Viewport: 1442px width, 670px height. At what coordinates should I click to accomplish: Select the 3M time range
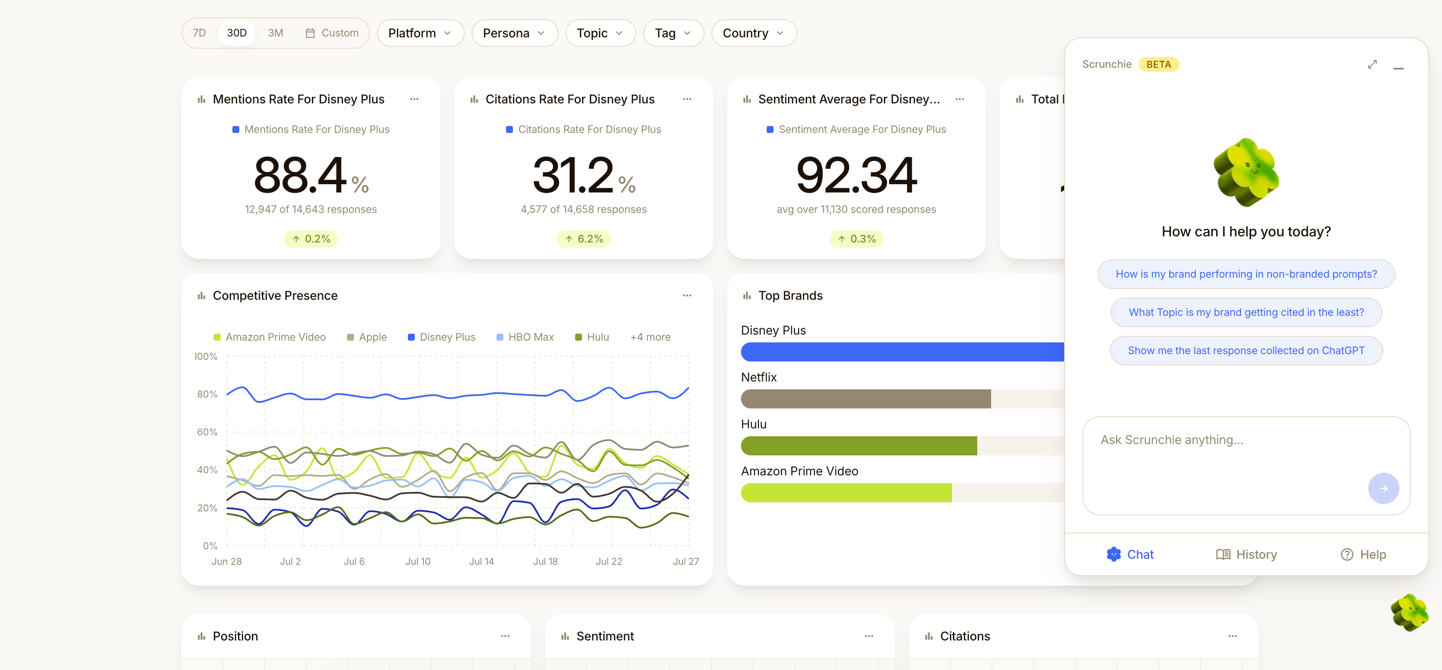(275, 33)
